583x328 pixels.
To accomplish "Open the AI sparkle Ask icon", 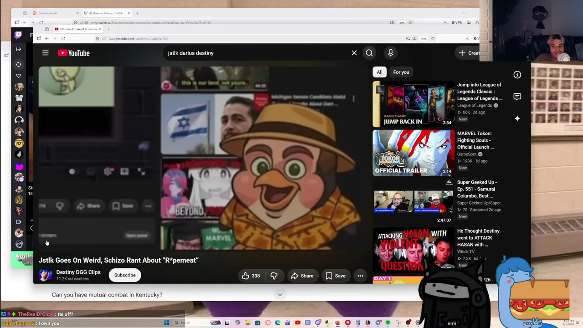I will pyautogui.click(x=517, y=118).
